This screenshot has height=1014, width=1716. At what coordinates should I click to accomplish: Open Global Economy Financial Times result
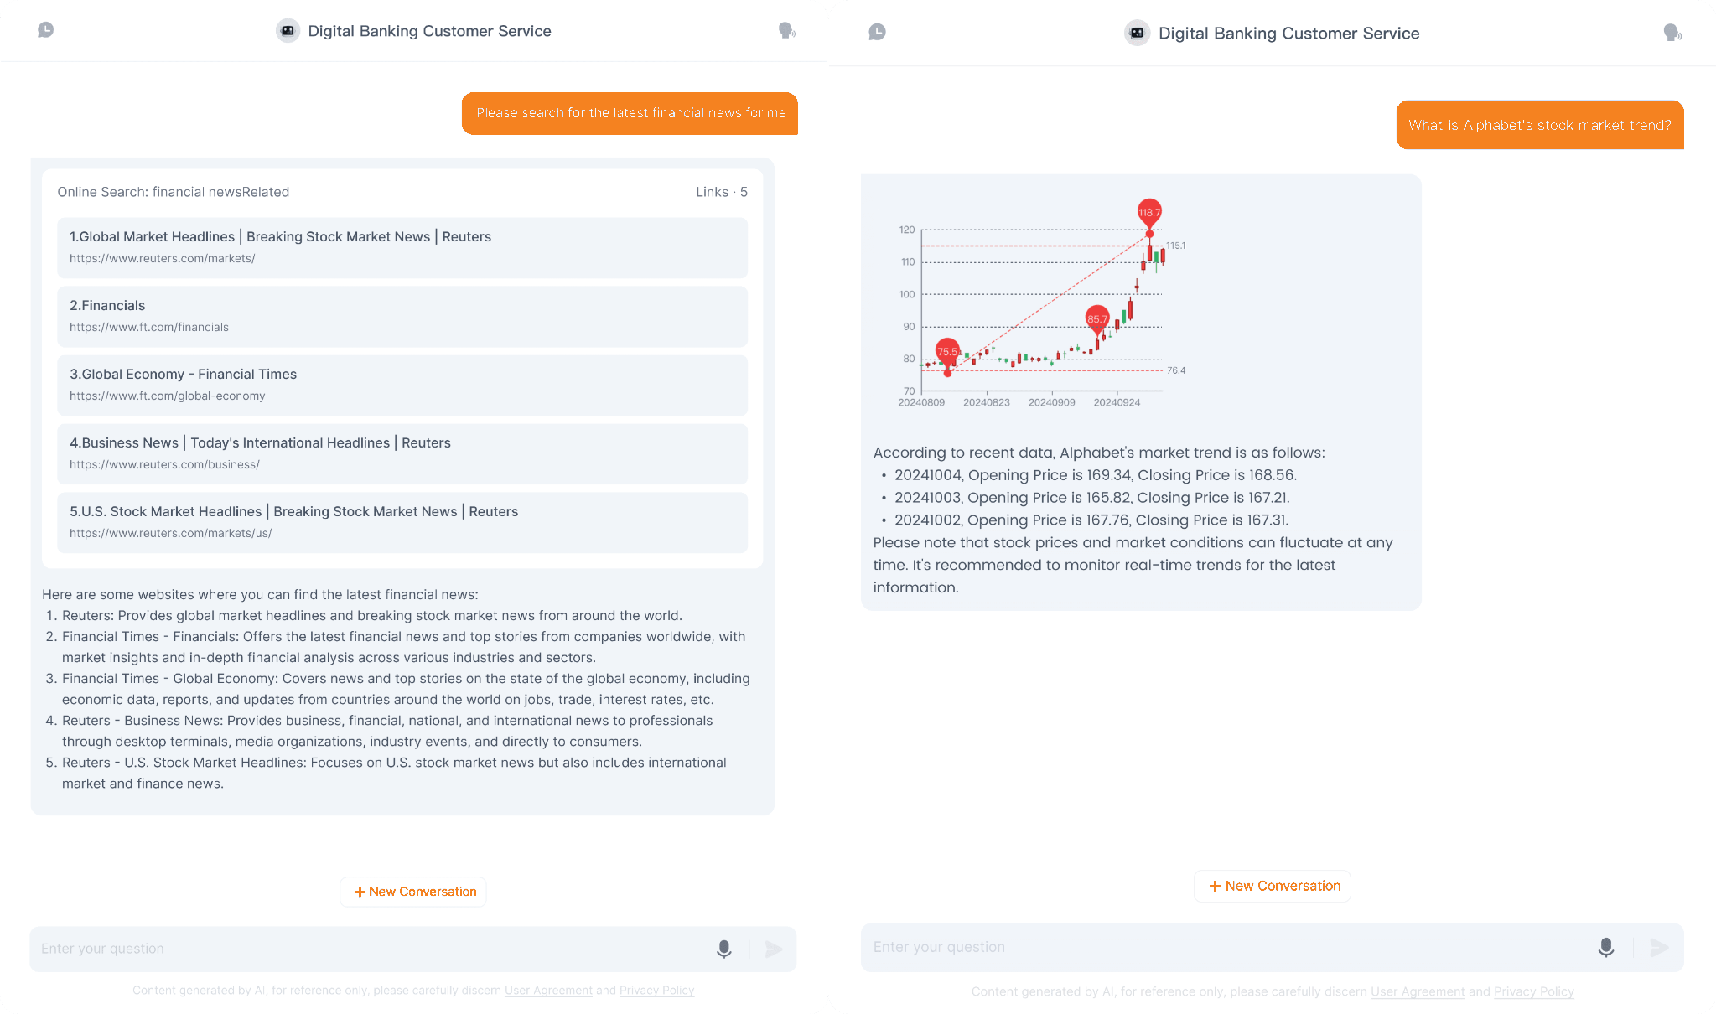[x=402, y=385]
